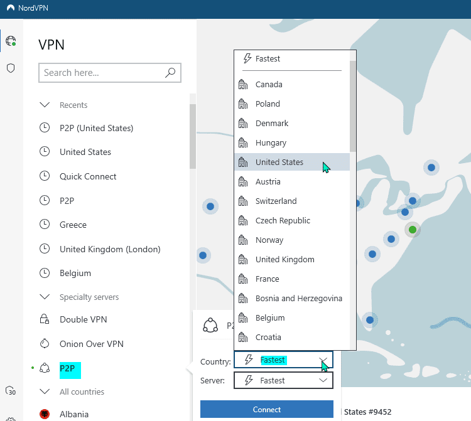This screenshot has width=471, height=421.
Task: Click the lightning icon beside Fastest in dropdown list
Action: (247, 58)
